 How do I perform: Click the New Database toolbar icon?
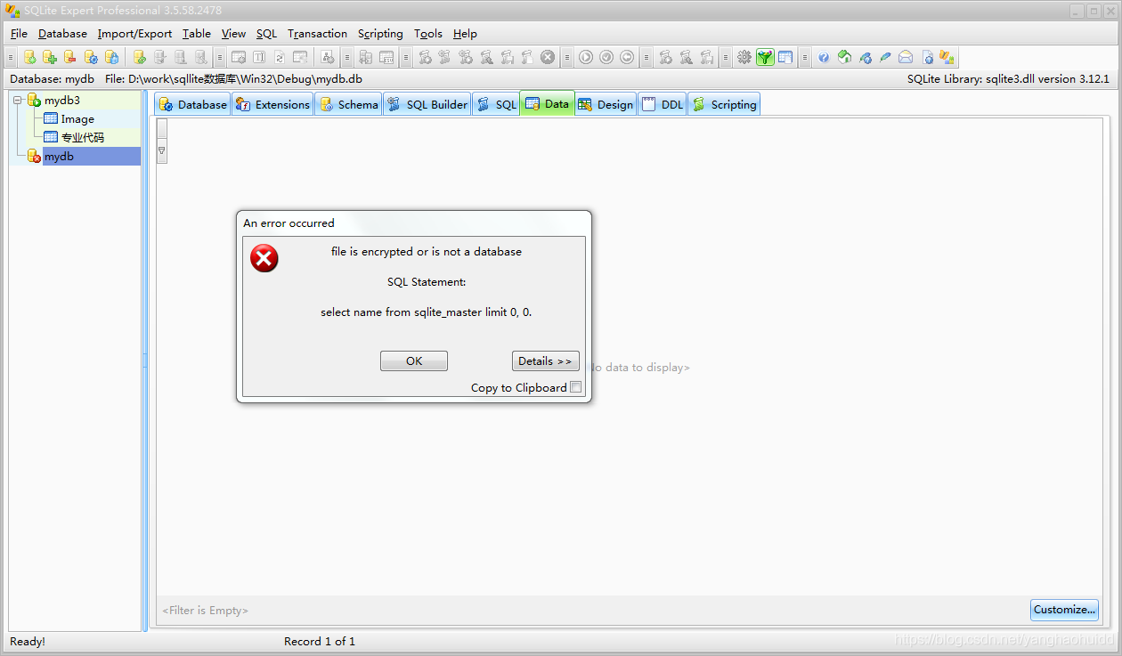pyautogui.click(x=30, y=58)
